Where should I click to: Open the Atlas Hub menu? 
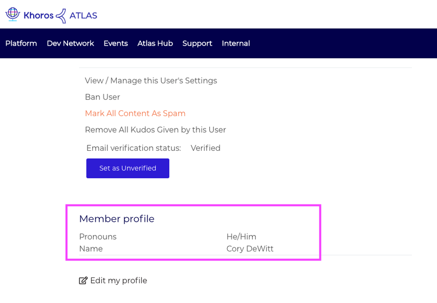155,43
